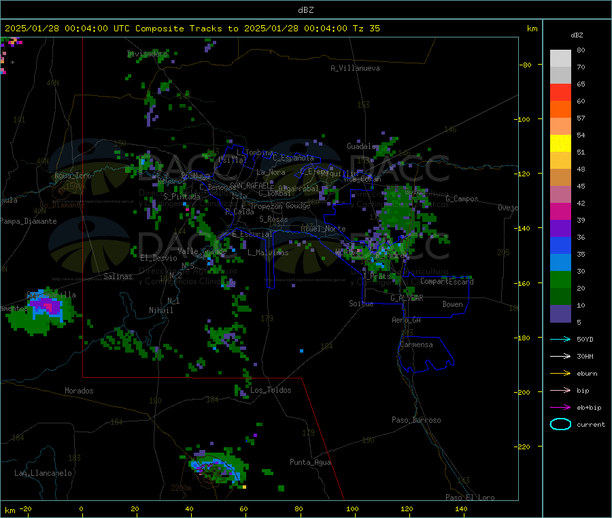Click the 'Atuel_Norte' map label
612x518 pixels.
(x=323, y=229)
